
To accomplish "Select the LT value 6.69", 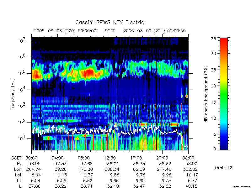I will (x=140, y=181).
